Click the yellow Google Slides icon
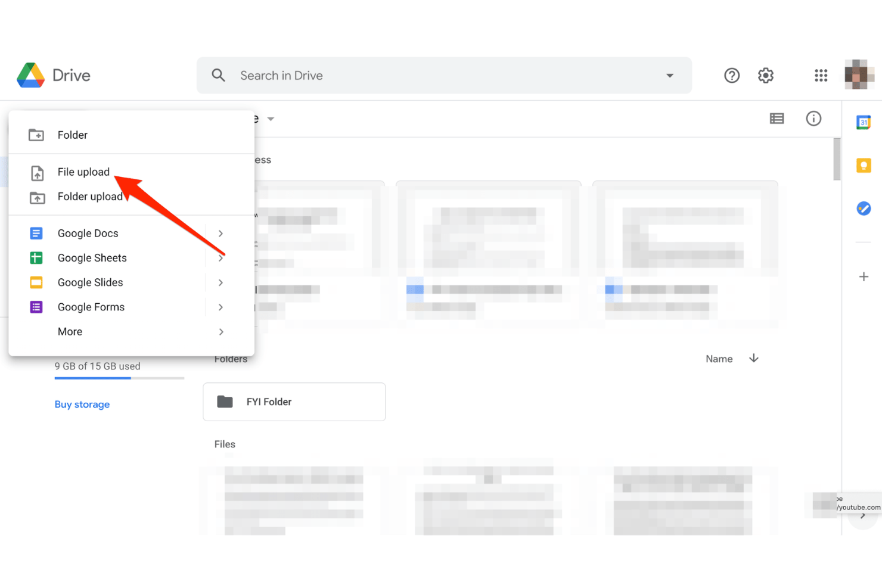This screenshot has width=882, height=588. click(36, 282)
